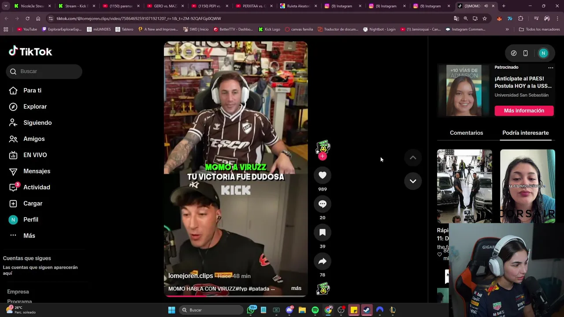
Task: Mute the TikTok tab audio icon
Action: 486,6
